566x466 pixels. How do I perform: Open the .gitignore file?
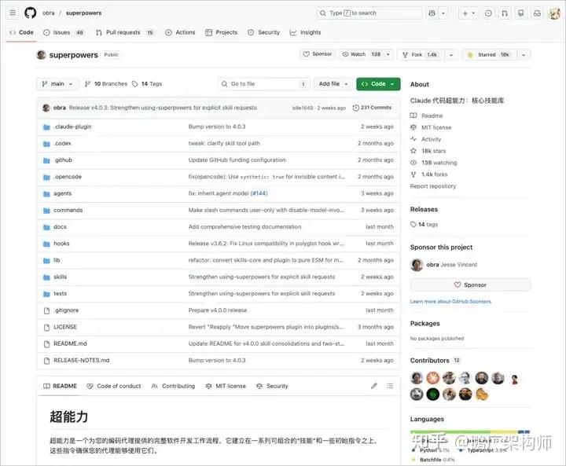coord(66,310)
